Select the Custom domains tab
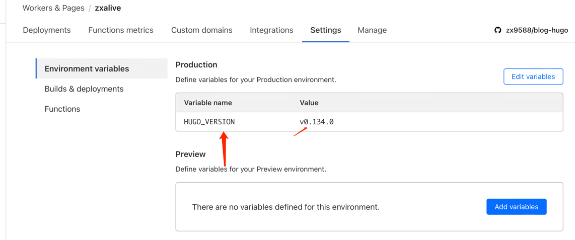The image size is (575, 240). 201,30
